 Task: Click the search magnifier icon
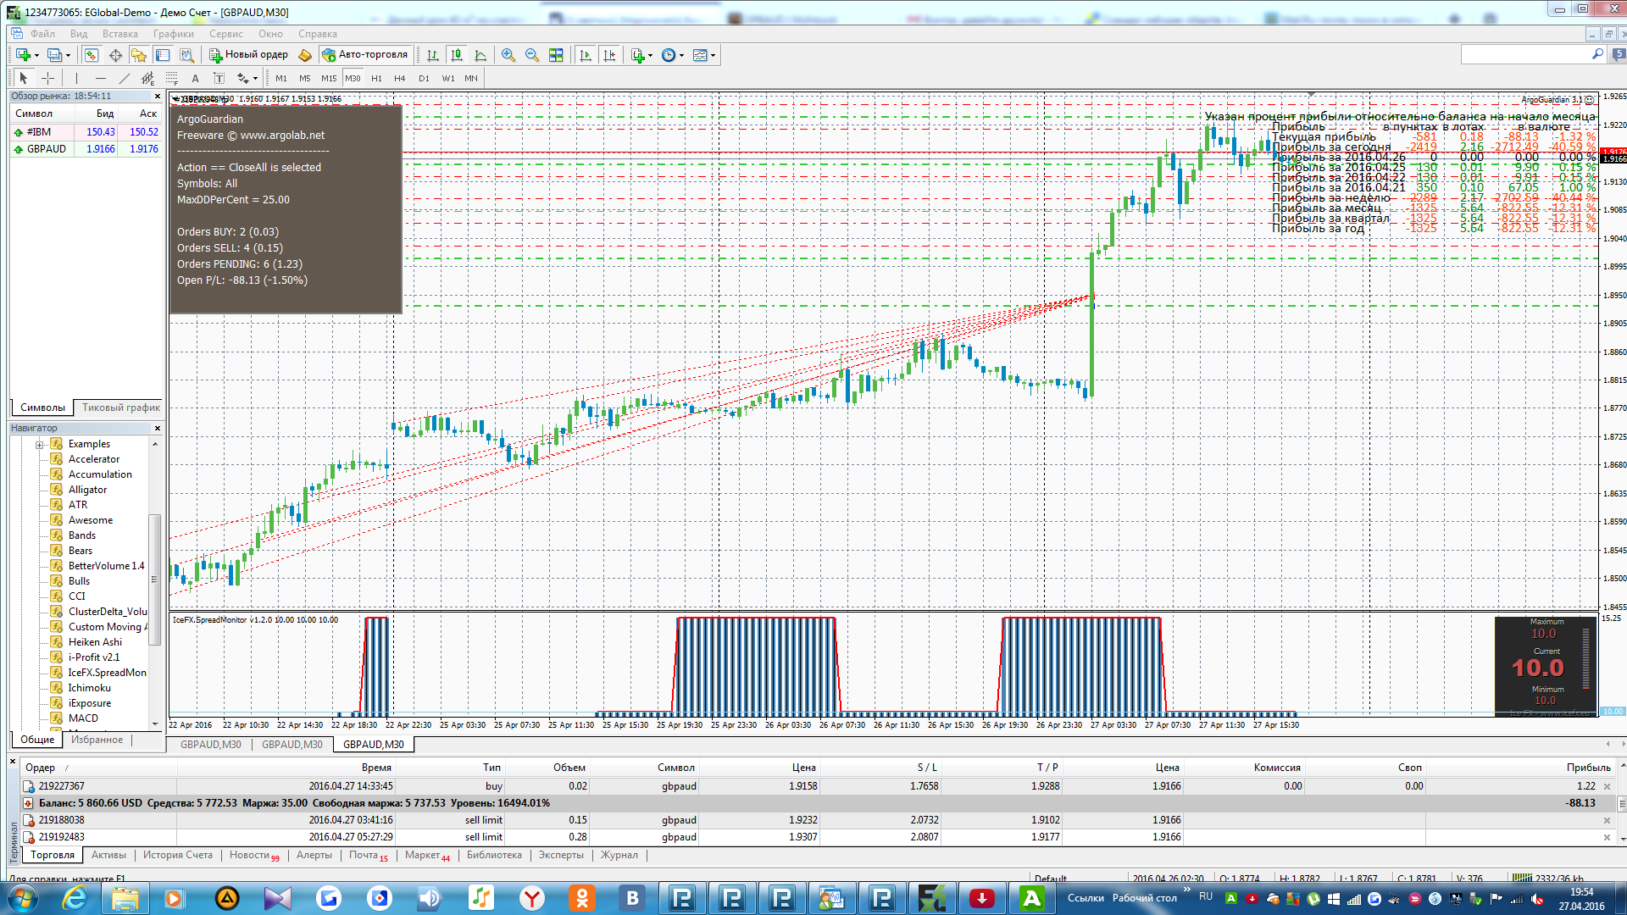[x=1598, y=54]
